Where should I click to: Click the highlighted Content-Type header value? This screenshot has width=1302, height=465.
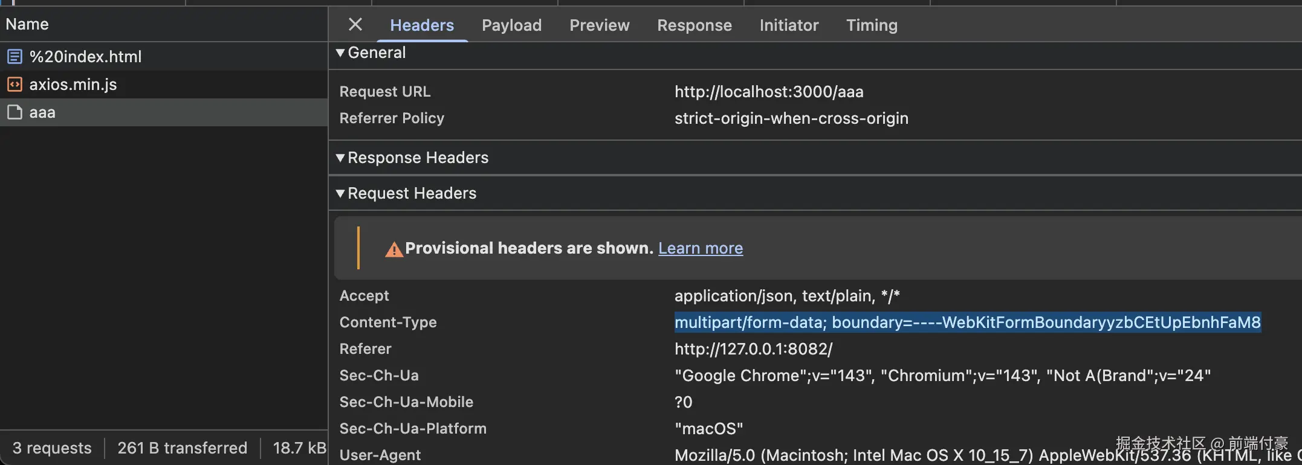pyautogui.click(x=967, y=322)
